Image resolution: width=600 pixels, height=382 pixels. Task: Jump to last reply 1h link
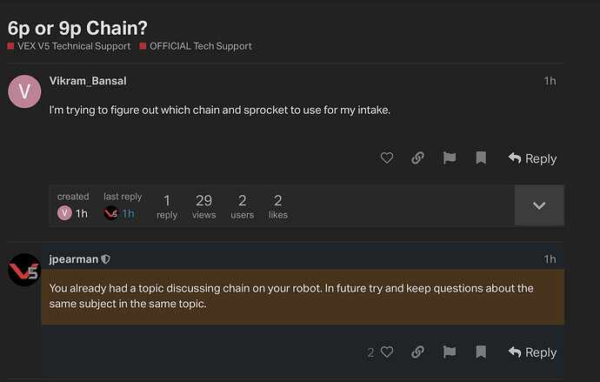(128, 213)
